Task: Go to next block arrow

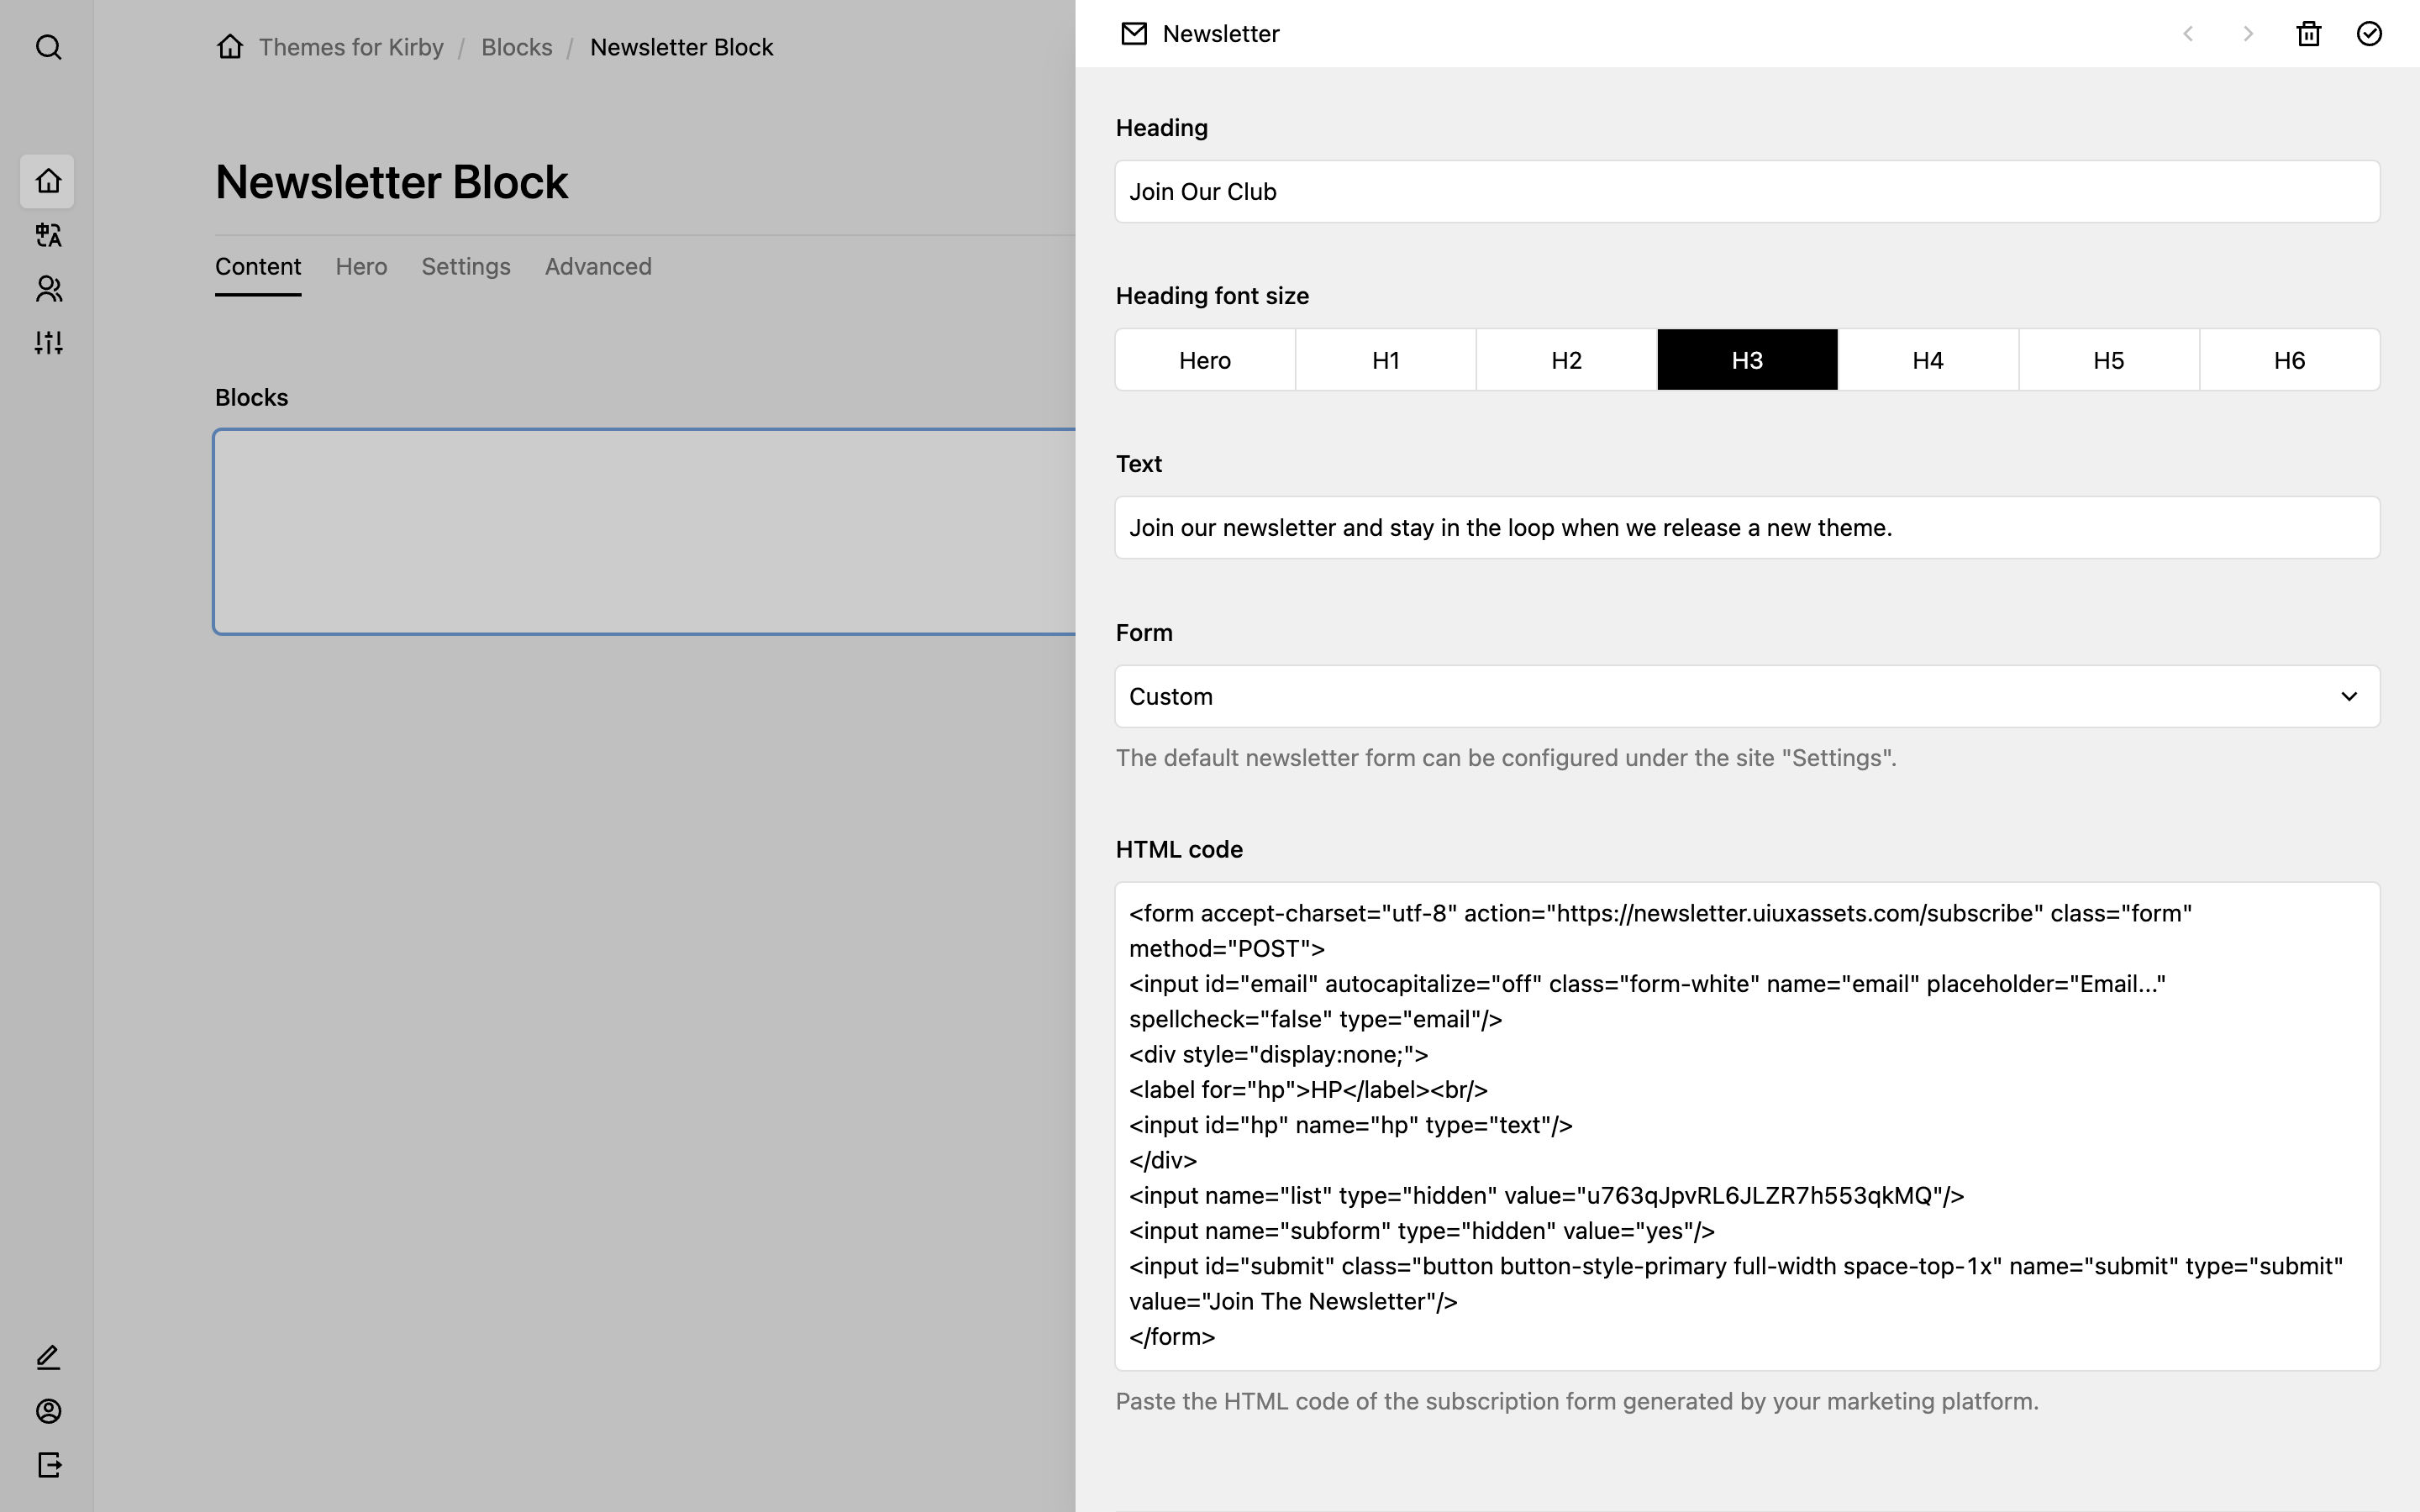Action: (2248, 34)
